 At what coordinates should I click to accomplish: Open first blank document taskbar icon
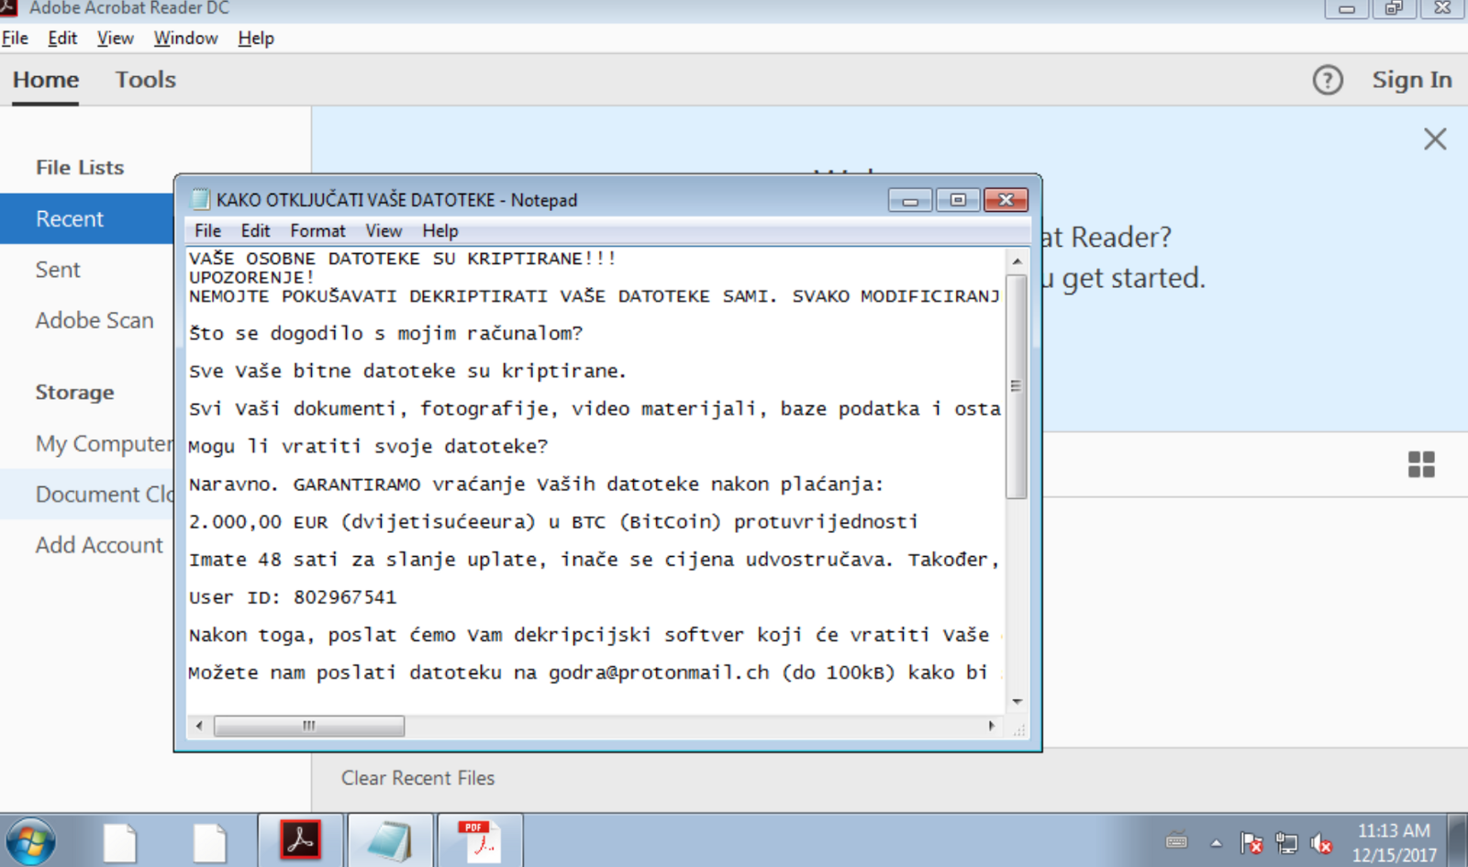(x=119, y=842)
